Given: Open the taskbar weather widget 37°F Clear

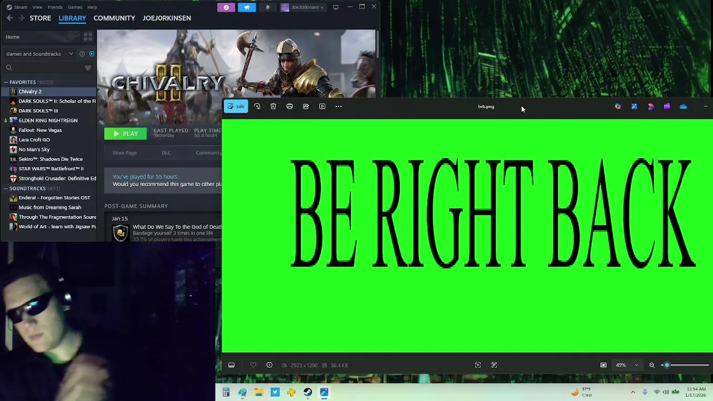Looking at the screenshot, I should click(581, 392).
